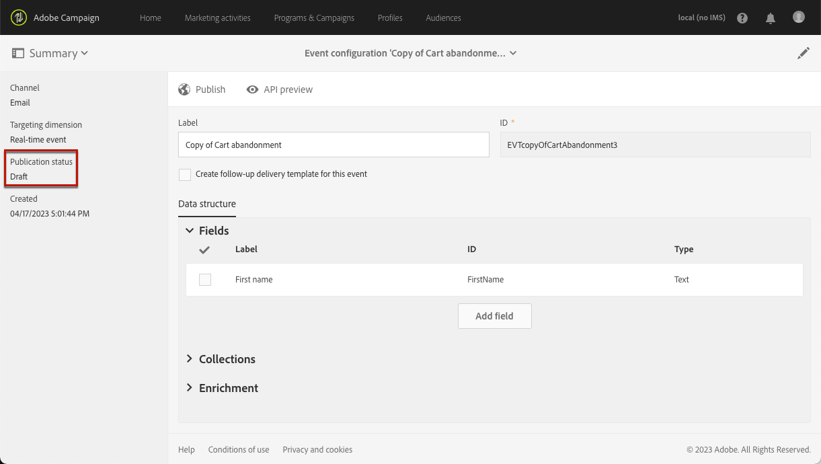Click the Publish globe icon
This screenshot has height=464, width=821.
coord(184,89)
